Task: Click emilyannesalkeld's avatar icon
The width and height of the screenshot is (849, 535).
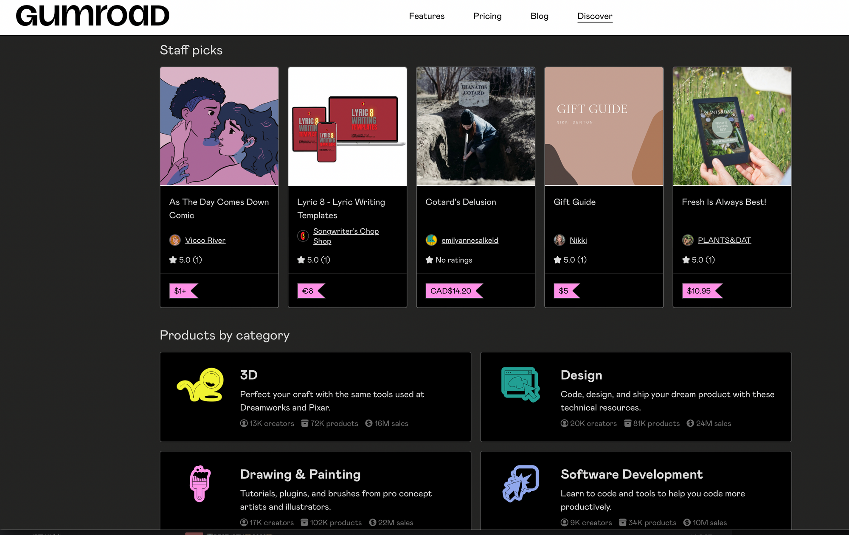Action: pos(431,240)
